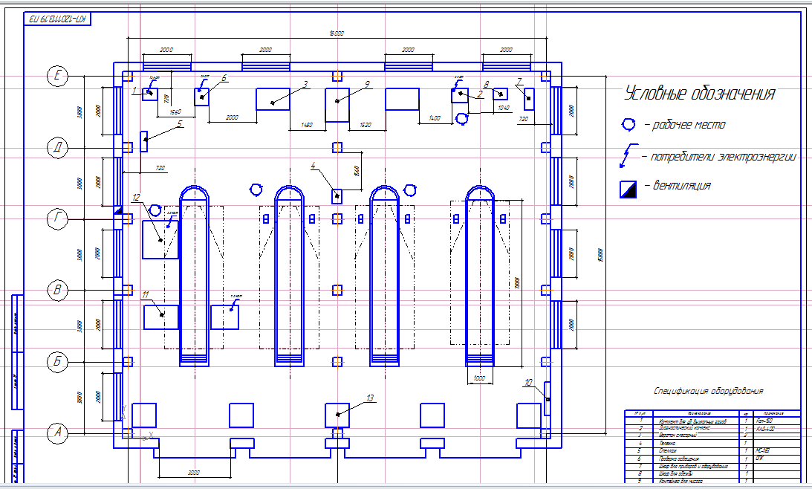Click position callout number 13
Viewport: 812px width, 489px height.
(370, 398)
